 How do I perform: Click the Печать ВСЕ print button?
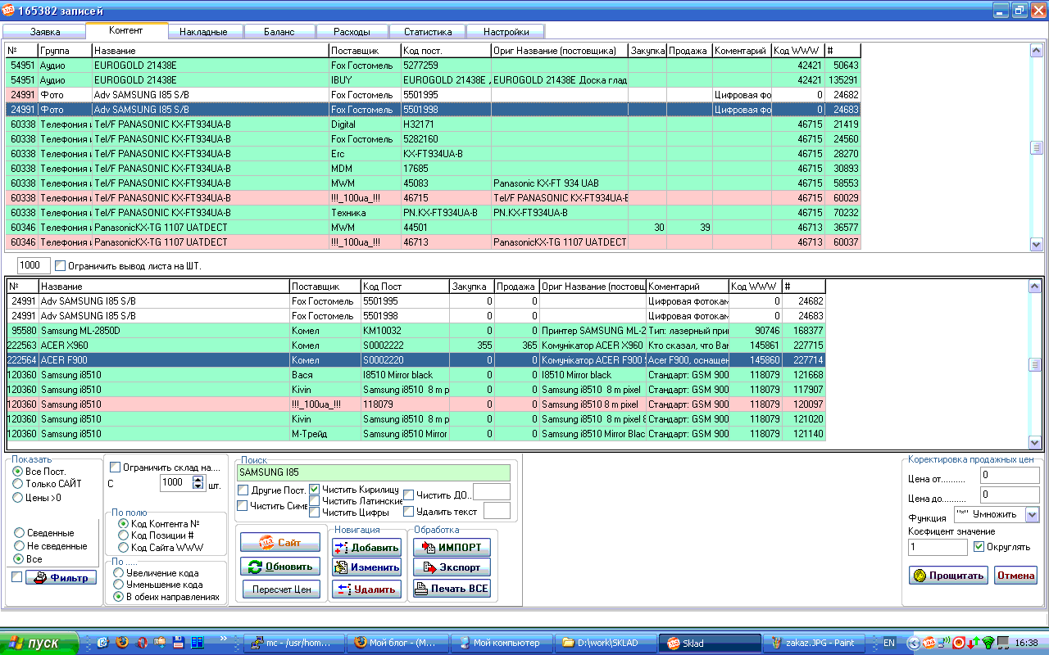pos(452,588)
